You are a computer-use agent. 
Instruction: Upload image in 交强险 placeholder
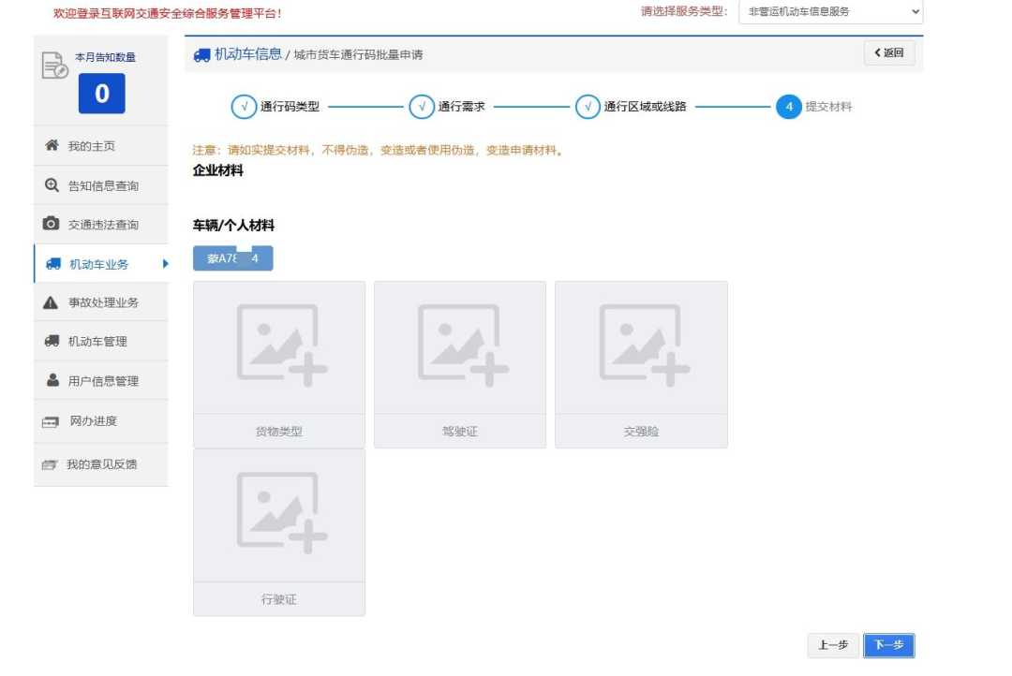click(641, 347)
